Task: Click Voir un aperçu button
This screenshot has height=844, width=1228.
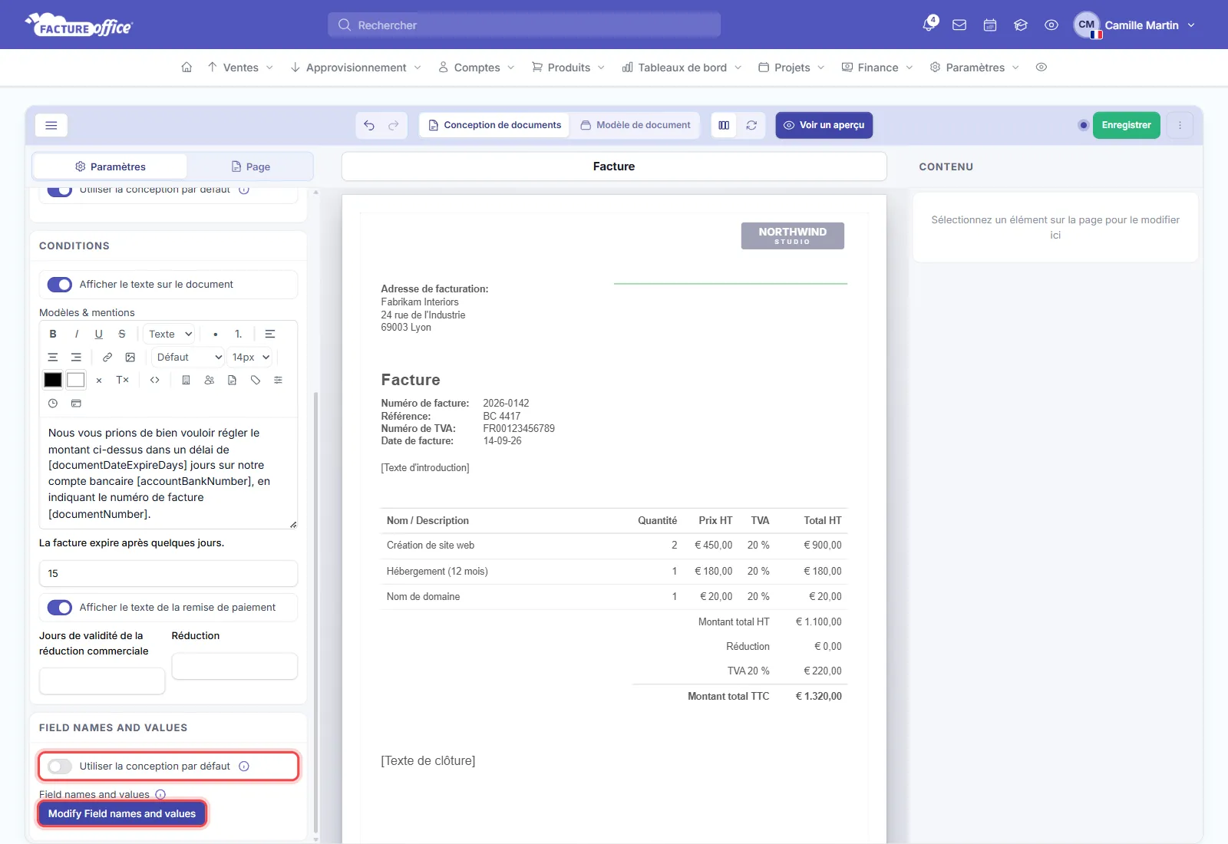Action: (824, 125)
